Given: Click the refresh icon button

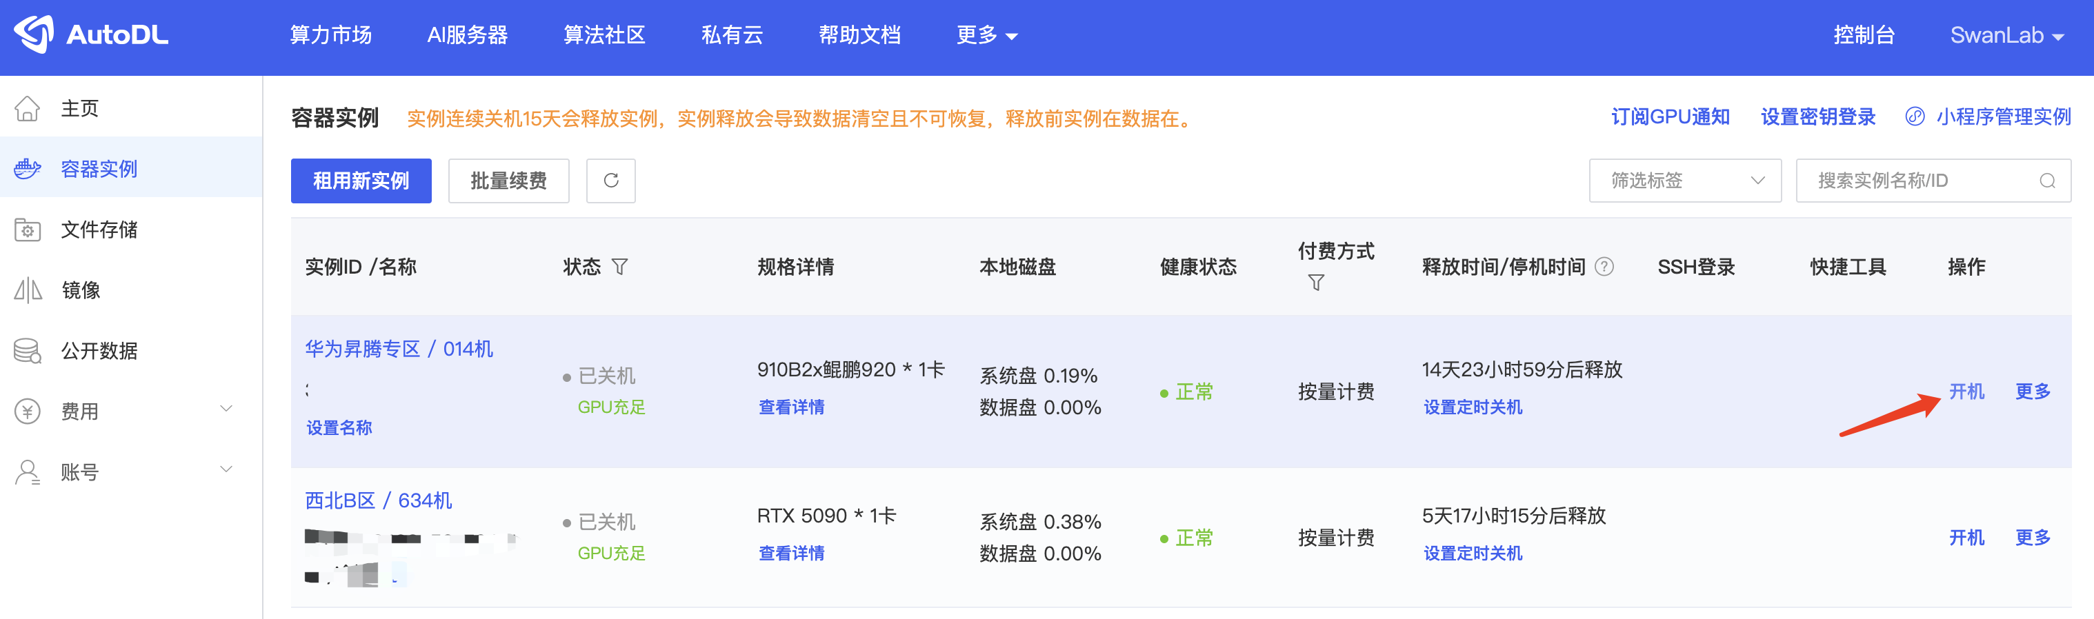Looking at the screenshot, I should pyautogui.click(x=610, y=181).
